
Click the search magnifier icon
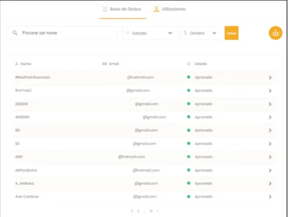15,33
